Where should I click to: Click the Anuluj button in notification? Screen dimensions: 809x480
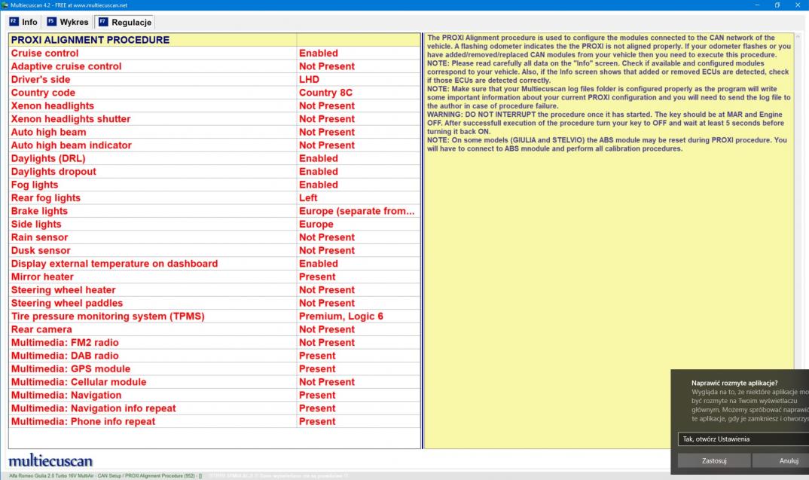(x=780, y=461)
